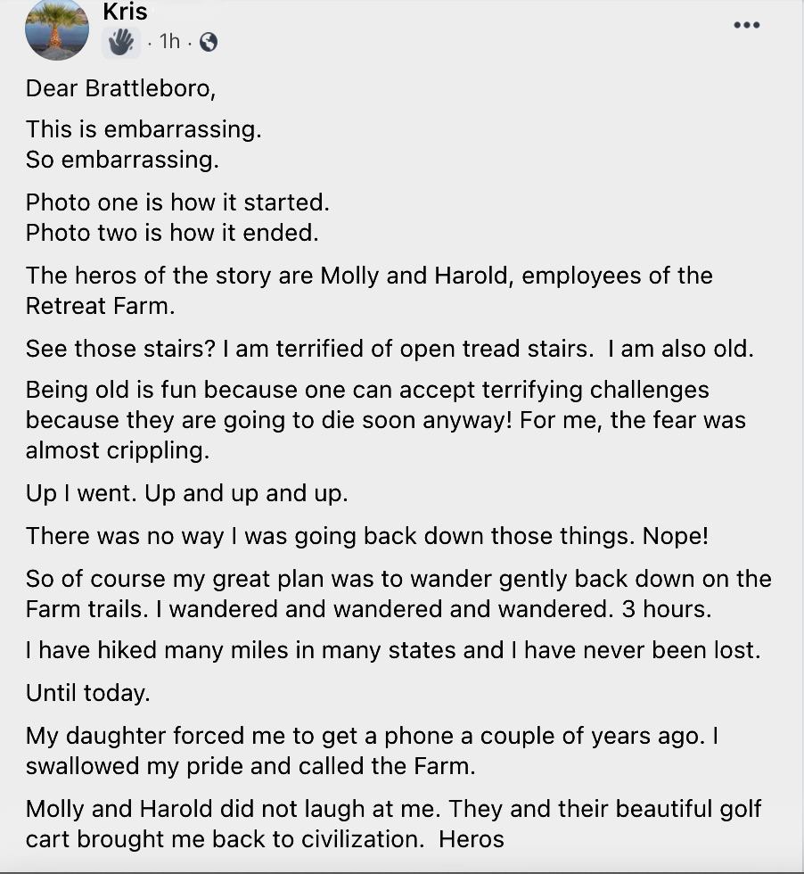Screen dimensions: 804x874
Task: Click the "My daughter forced me" paragraph
Action: (x=372, y=751)
